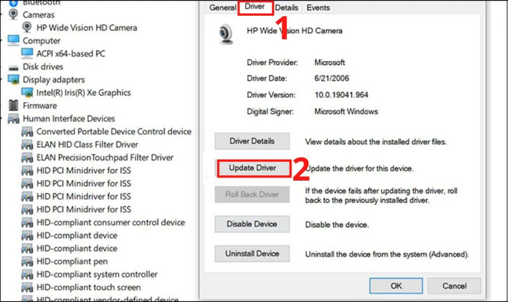
Task: Click the large webcam icon in the properties dialog
Action: click(226, 34)
